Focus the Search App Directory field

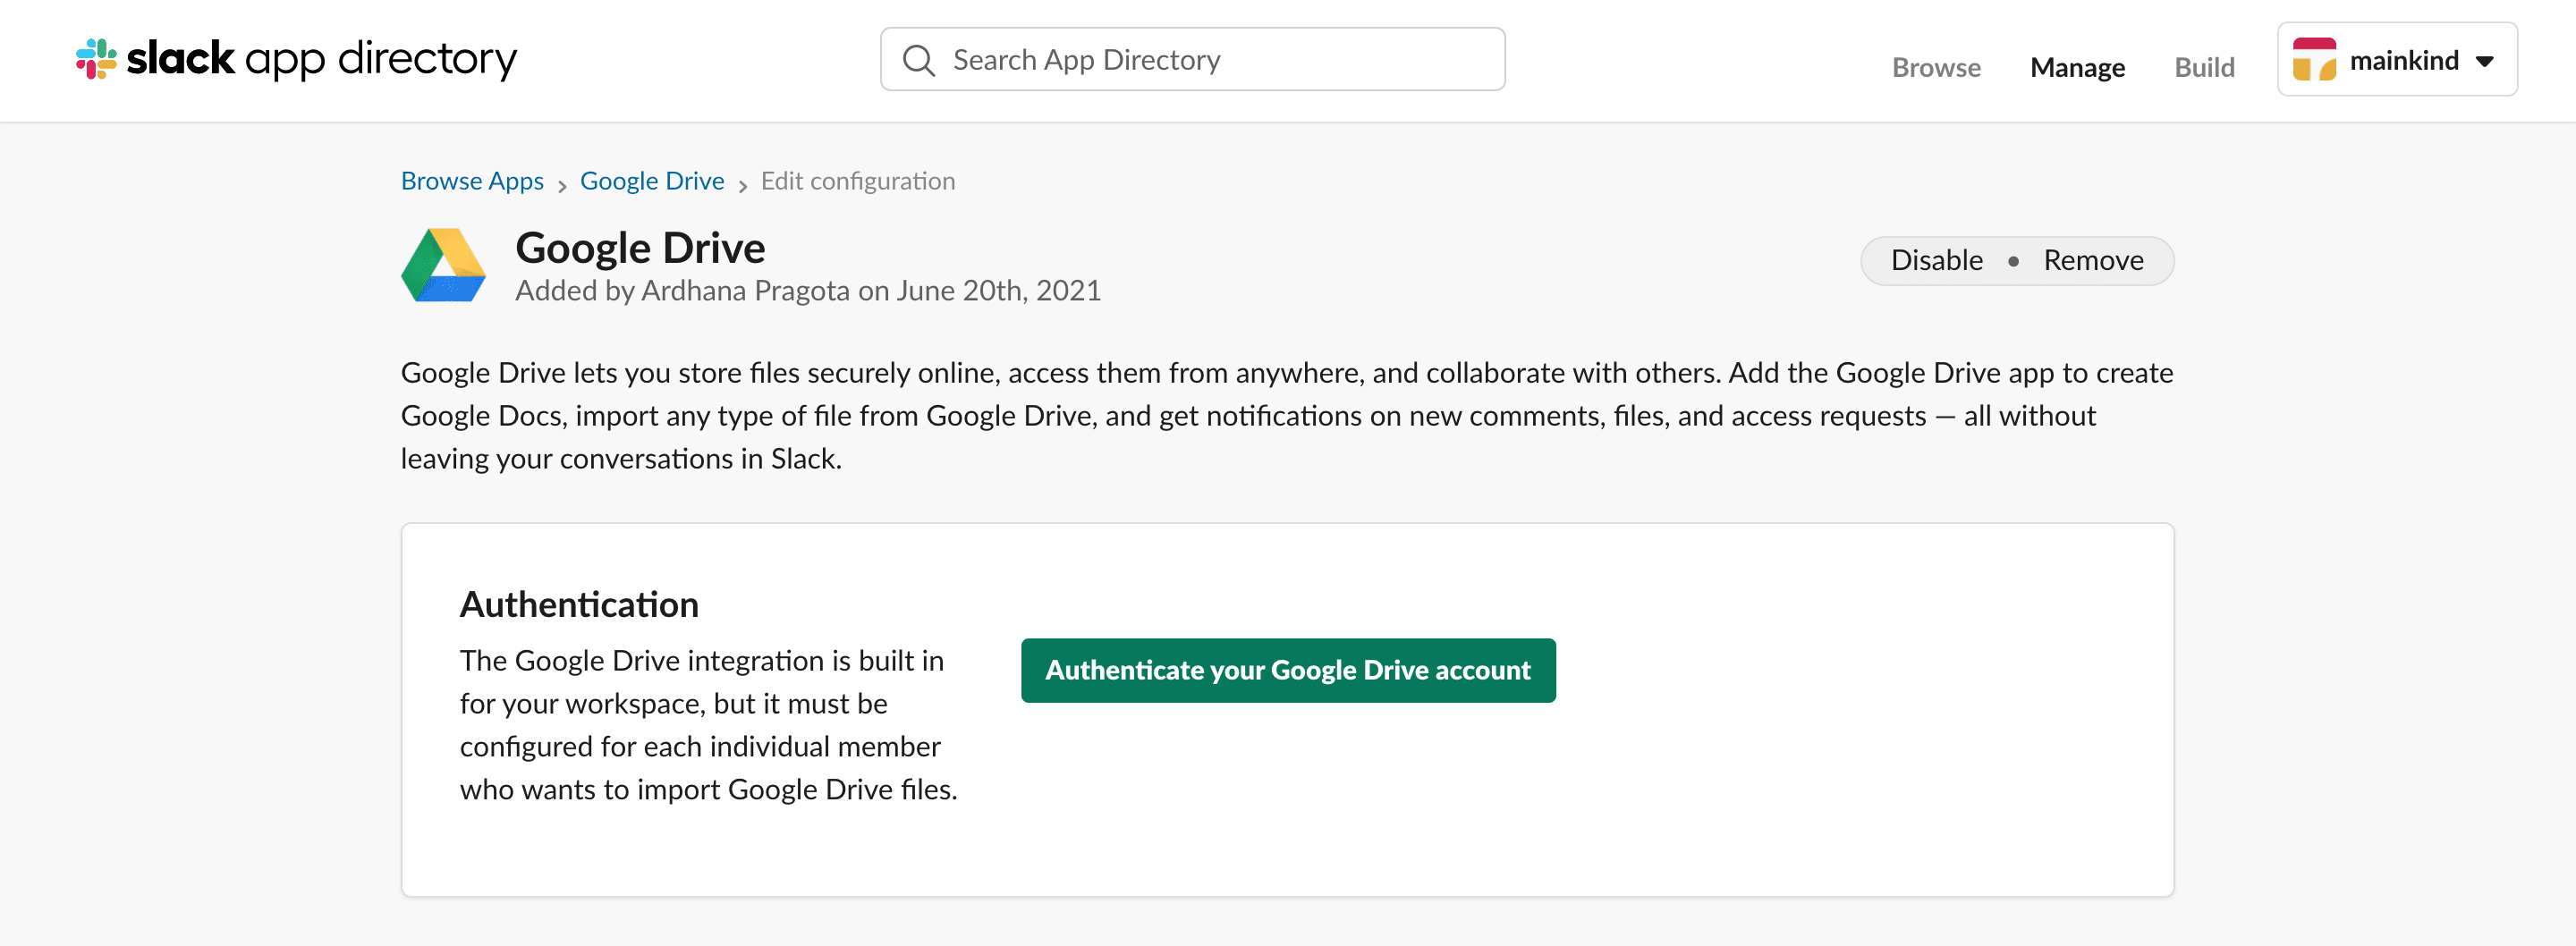click(1192, 59)
